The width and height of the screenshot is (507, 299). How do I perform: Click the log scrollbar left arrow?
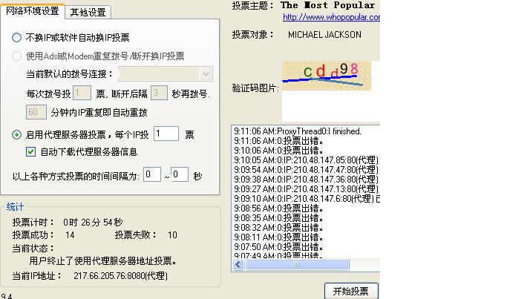click(238, 265)
